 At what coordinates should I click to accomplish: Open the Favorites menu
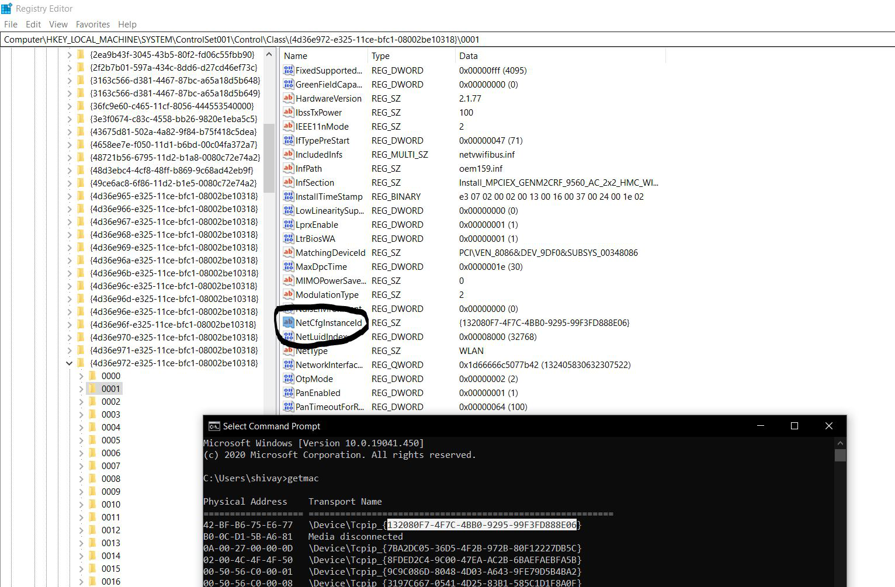click(x=92, y=25)
